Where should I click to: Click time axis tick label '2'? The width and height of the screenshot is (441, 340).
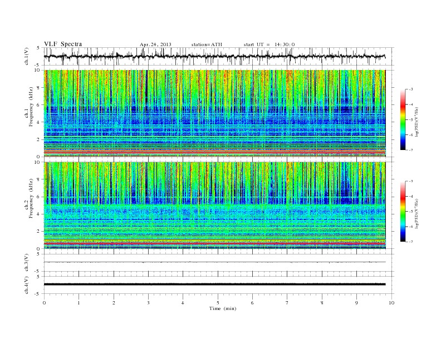pyautogui.click(x=114, y=303)
